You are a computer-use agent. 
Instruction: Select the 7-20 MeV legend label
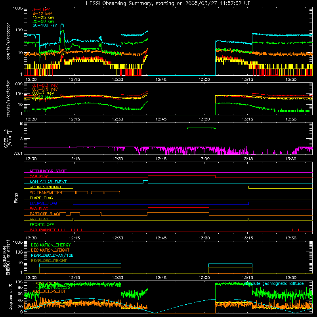[x=43, y=97]
